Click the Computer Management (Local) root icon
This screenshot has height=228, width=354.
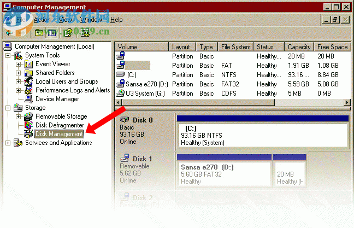click(x=8, y=46)
